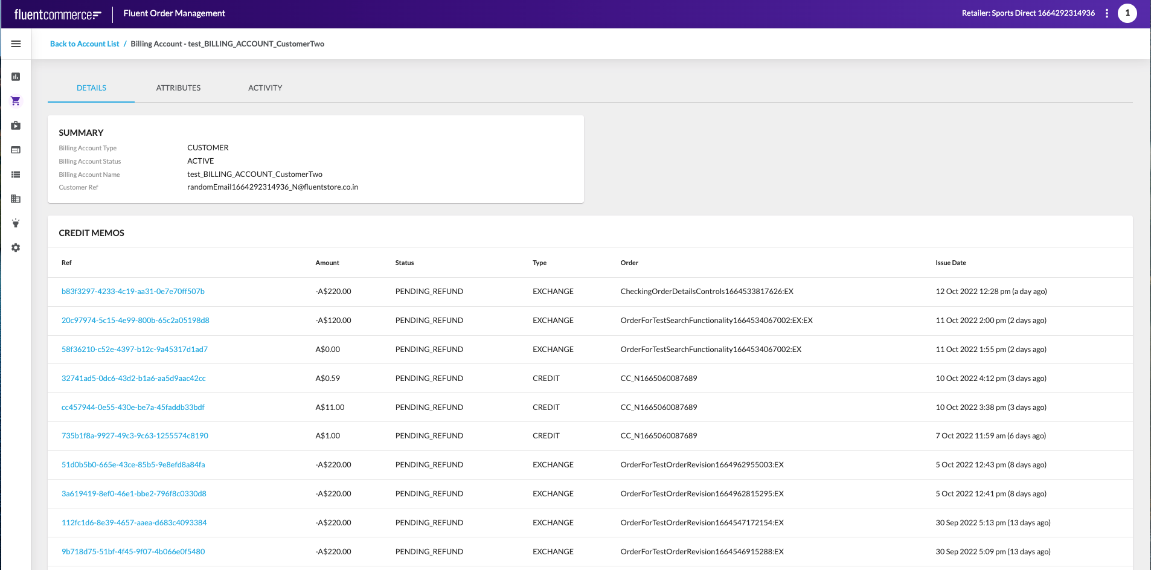Click the torch icon near bottom of sidebar
The image size is (1151, 570).
[16, 223]
